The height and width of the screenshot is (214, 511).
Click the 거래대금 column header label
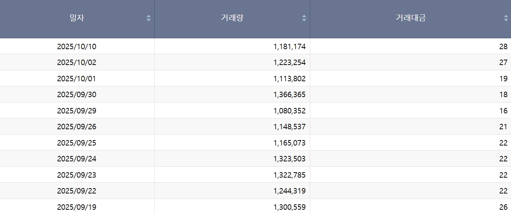[410, 18]
